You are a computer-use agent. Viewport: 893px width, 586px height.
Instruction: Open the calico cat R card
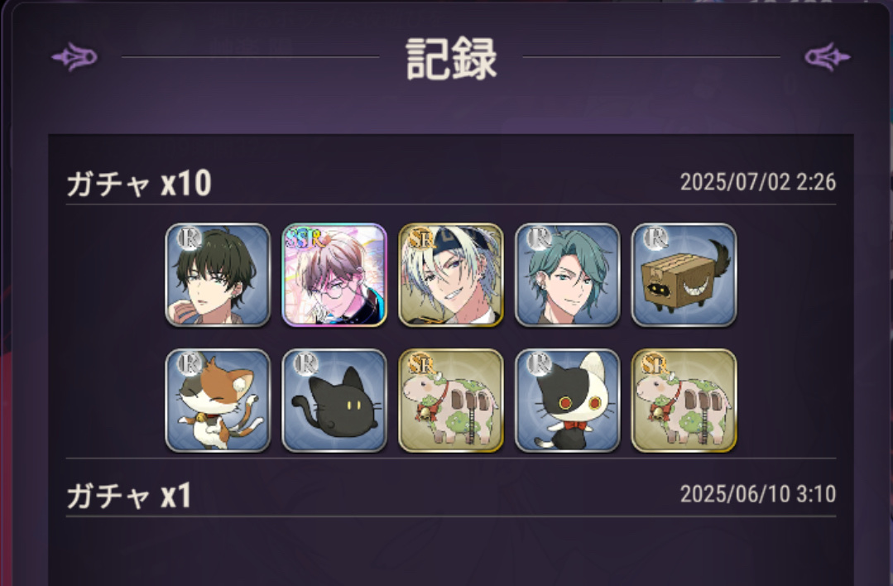coord(218,401)
